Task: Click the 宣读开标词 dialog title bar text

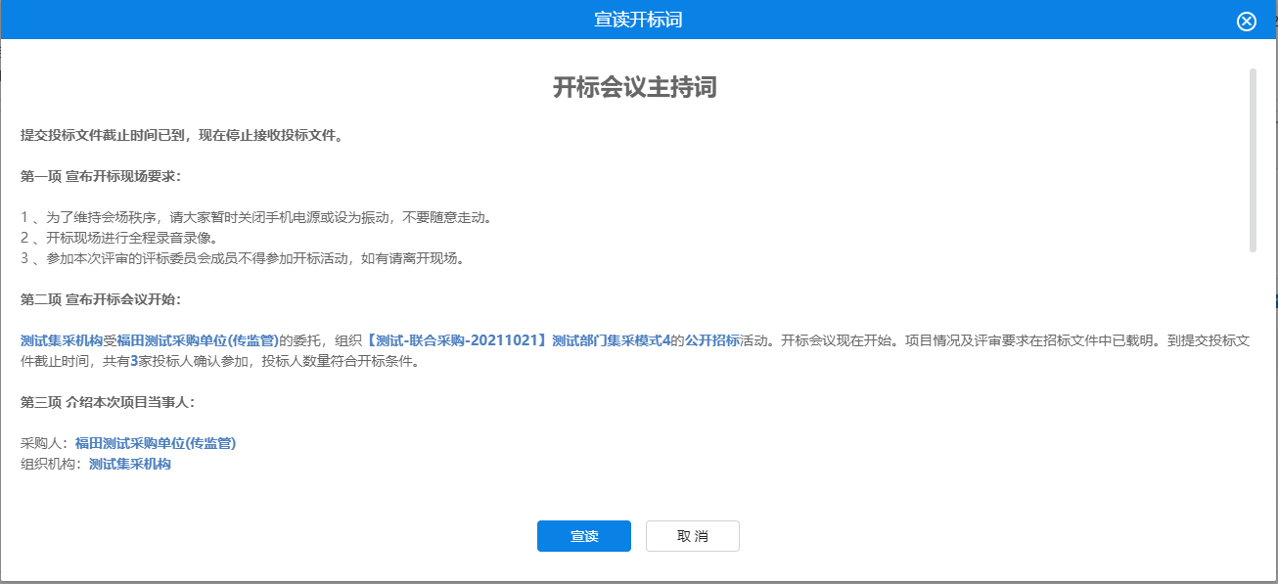Action: click(x=638, y=20)
